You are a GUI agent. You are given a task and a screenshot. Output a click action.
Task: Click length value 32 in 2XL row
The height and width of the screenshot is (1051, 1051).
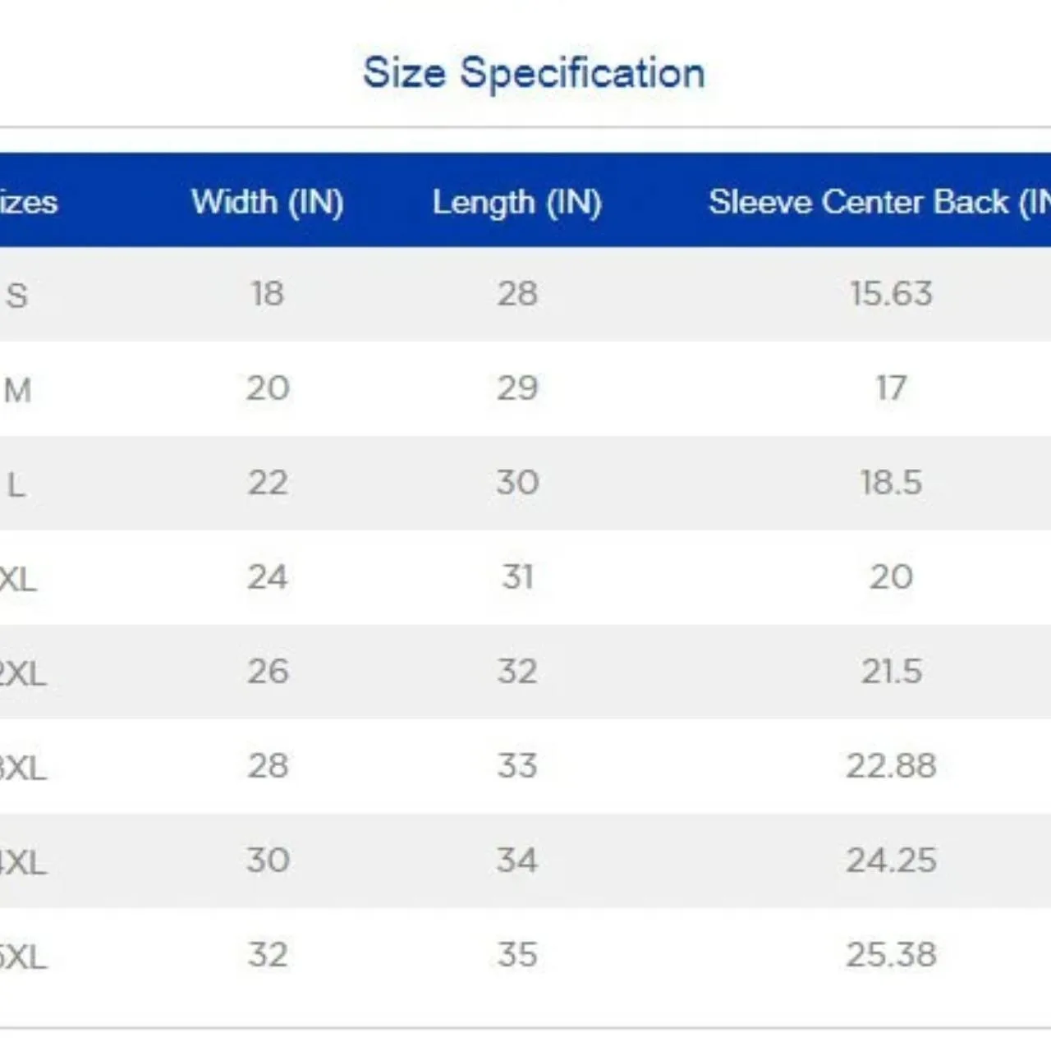[517, 672]
